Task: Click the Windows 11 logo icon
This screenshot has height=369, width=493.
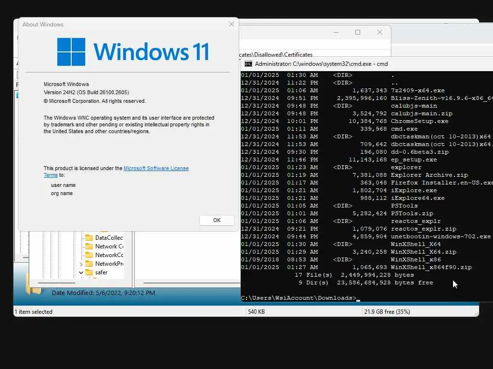Action: tap(71, 52)
